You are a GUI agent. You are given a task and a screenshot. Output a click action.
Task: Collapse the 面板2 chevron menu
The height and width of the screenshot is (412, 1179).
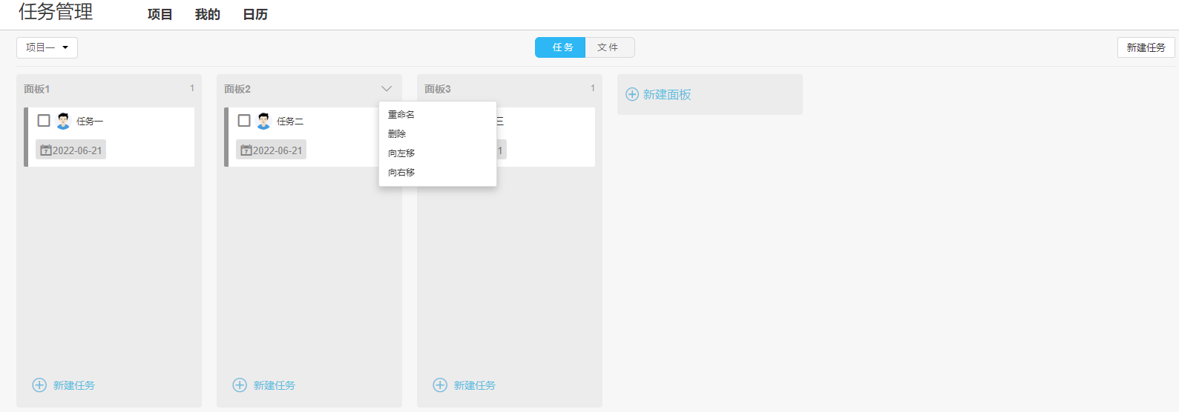click(387, 89)
